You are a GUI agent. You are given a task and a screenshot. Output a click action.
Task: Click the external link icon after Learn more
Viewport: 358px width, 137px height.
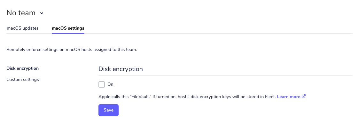304,97
